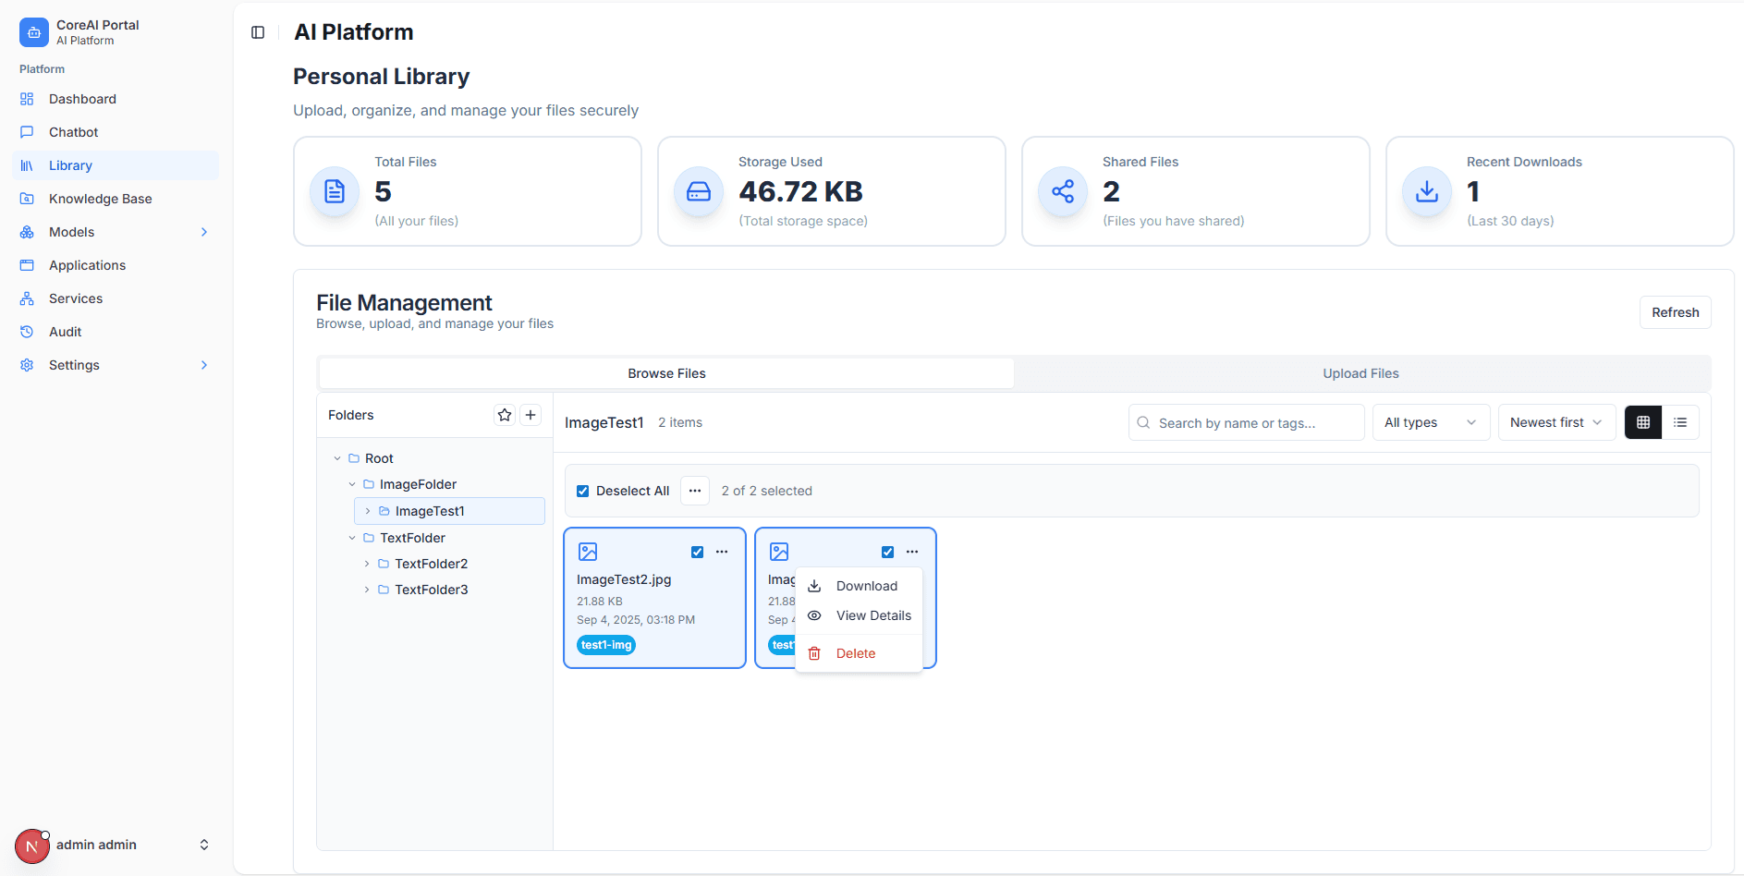This screenshot has width=1744, height=876.
Task: Open the ImageTest2.jpg three-dot options menu
Action: (722, 552)
